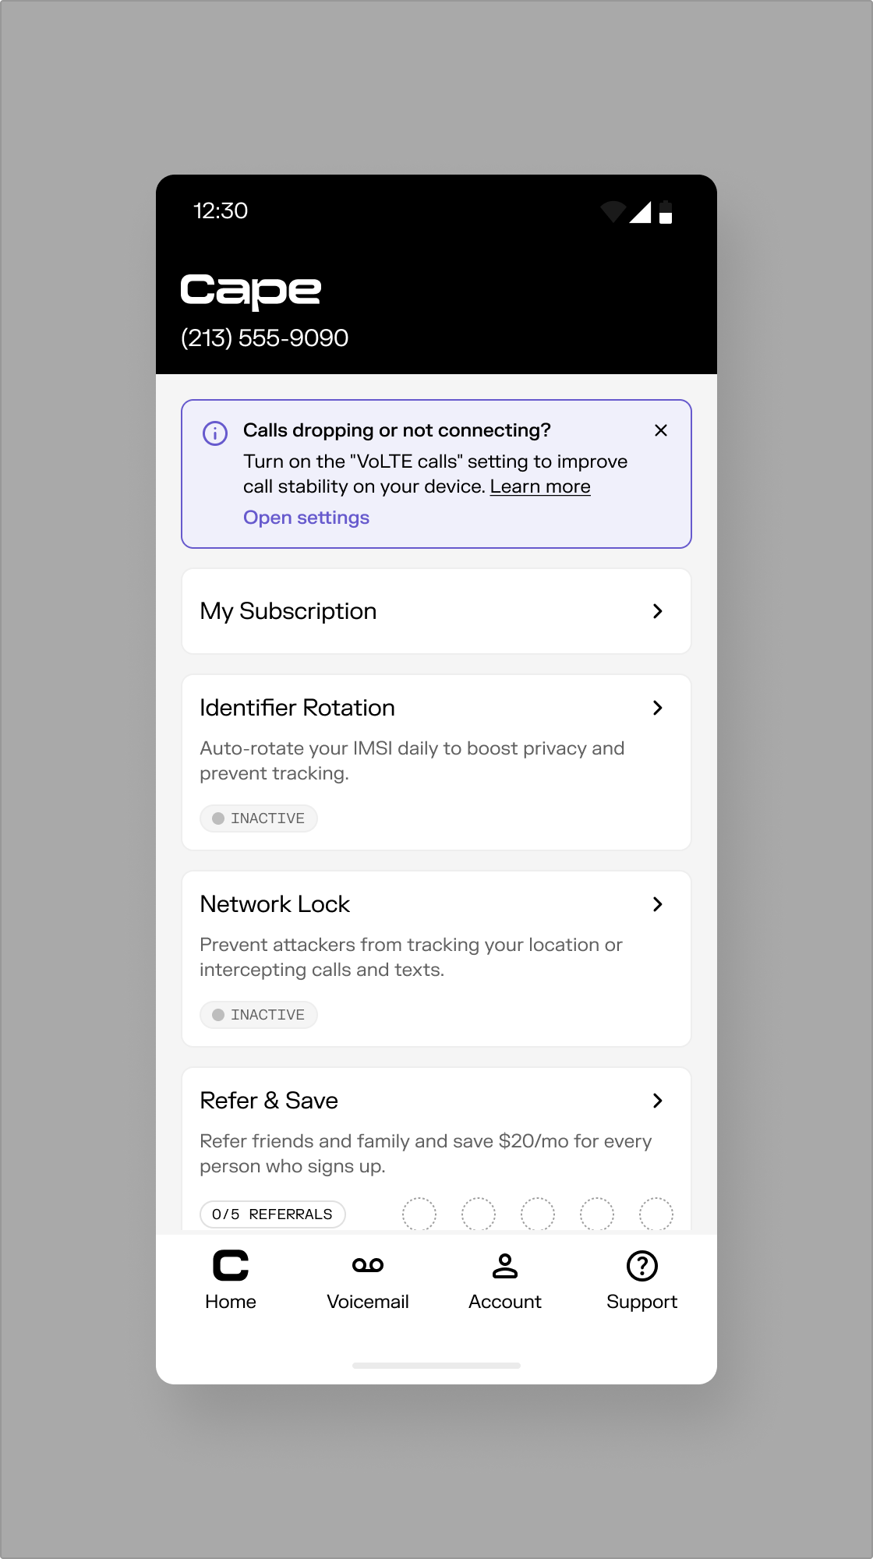Image resolution: width=873 pixels, height=1559 pixels.
Task: Click the Network Lock title
Action: point(275,904)
